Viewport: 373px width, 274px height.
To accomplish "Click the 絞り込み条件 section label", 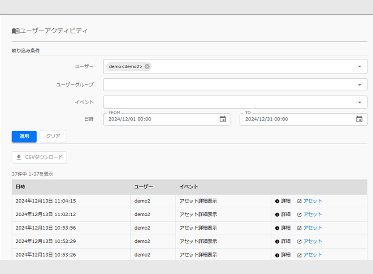I will point(26,51).
